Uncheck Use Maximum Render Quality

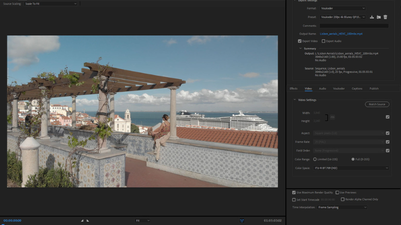tap(294, 192)
